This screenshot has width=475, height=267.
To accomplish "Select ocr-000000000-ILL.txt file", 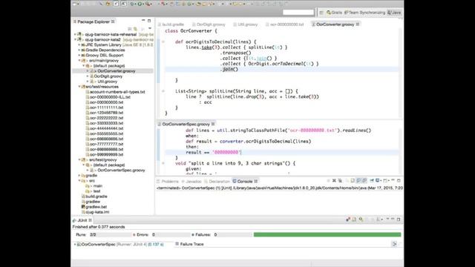I will 110,97.
